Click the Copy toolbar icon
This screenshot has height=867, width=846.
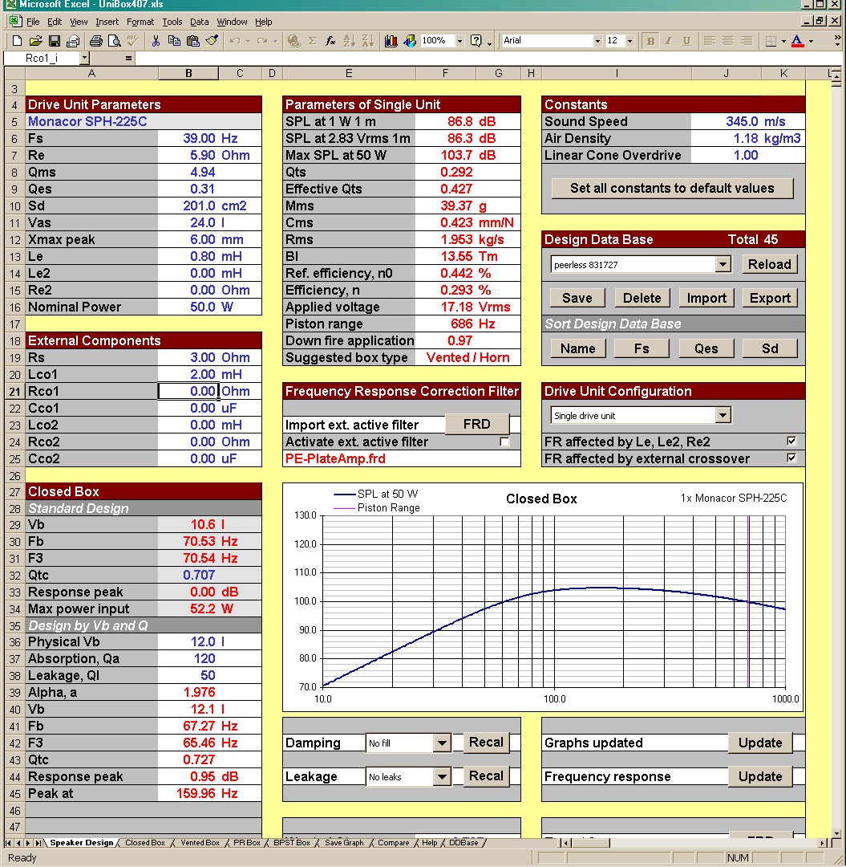pos(174,41)
